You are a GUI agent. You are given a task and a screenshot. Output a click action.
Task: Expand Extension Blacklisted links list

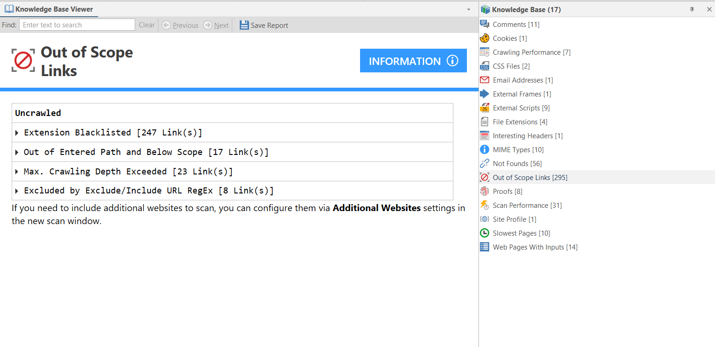(x=18, y=132)
